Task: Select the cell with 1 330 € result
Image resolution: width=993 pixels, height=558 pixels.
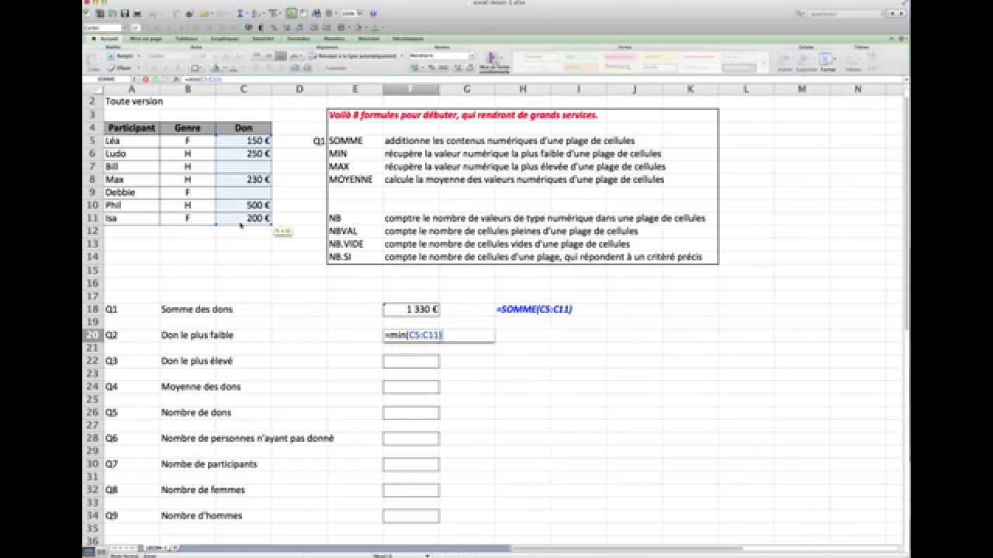Action: [x=411, y=309]
